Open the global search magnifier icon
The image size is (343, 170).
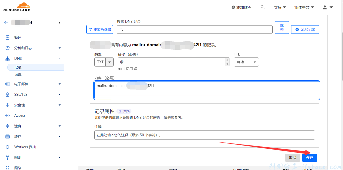coord(263,7)
